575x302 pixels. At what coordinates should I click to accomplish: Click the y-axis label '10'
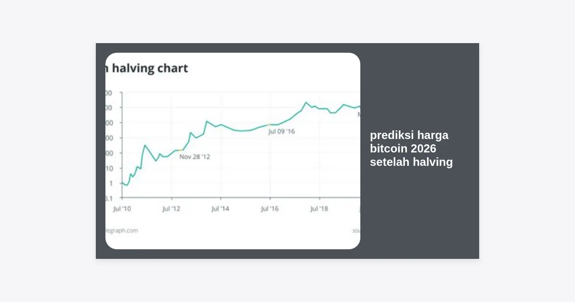click(x=109, y=168)
